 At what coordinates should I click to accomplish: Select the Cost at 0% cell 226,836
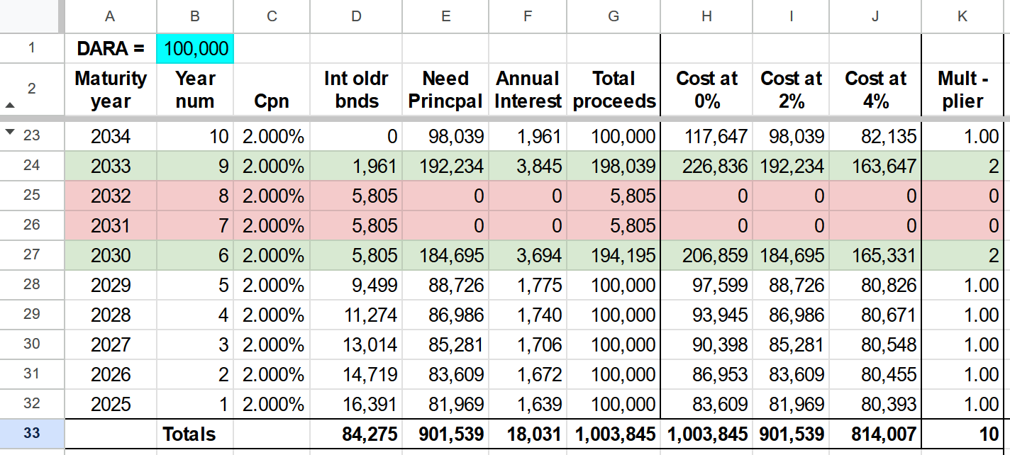pyautogui.click(x=707, y=166)
